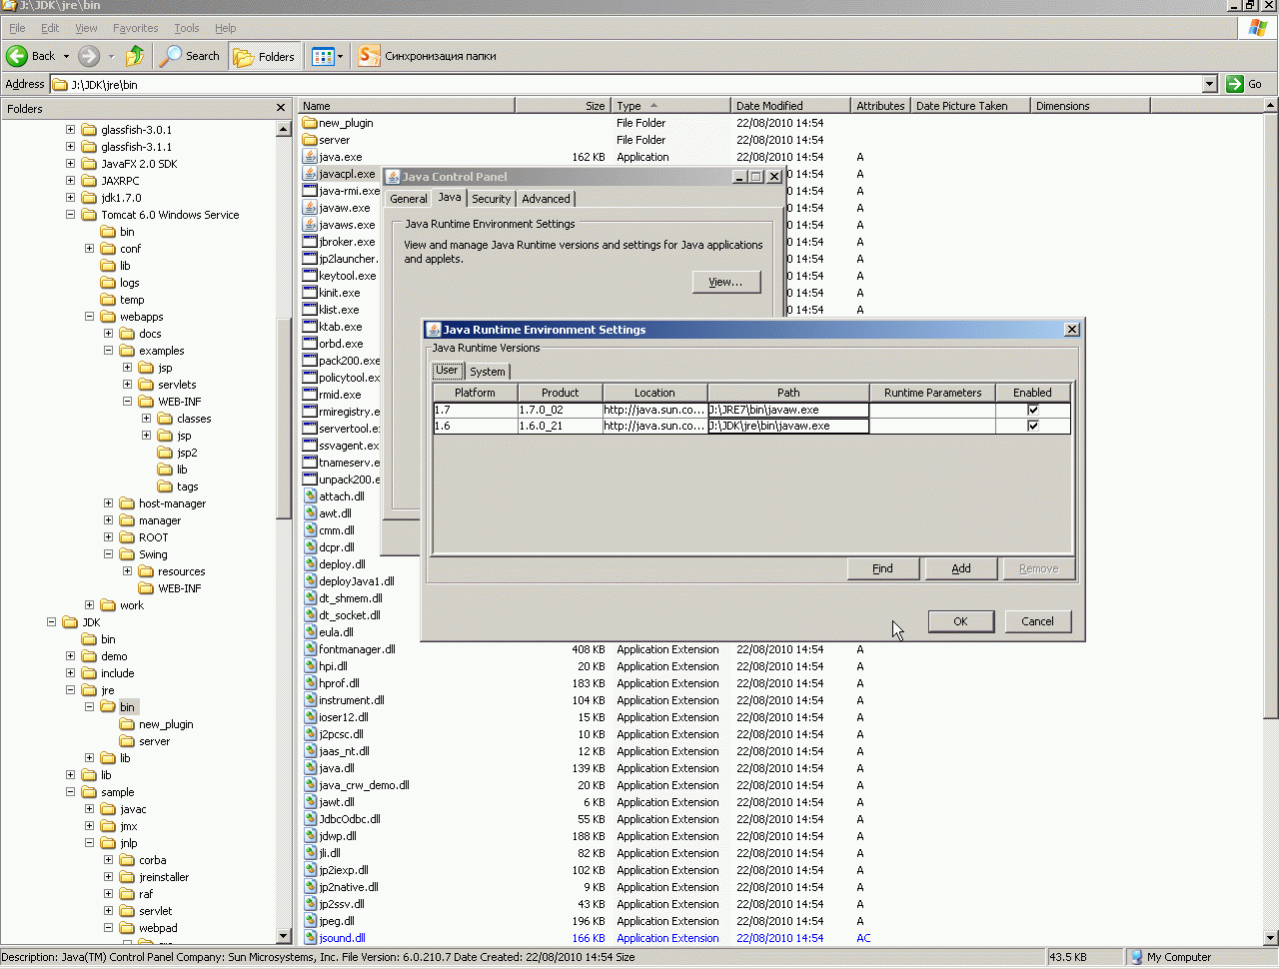Close the Folders pane with X
The width and height of the screenshot is (1279, 969).
click(x=281, y=108)
